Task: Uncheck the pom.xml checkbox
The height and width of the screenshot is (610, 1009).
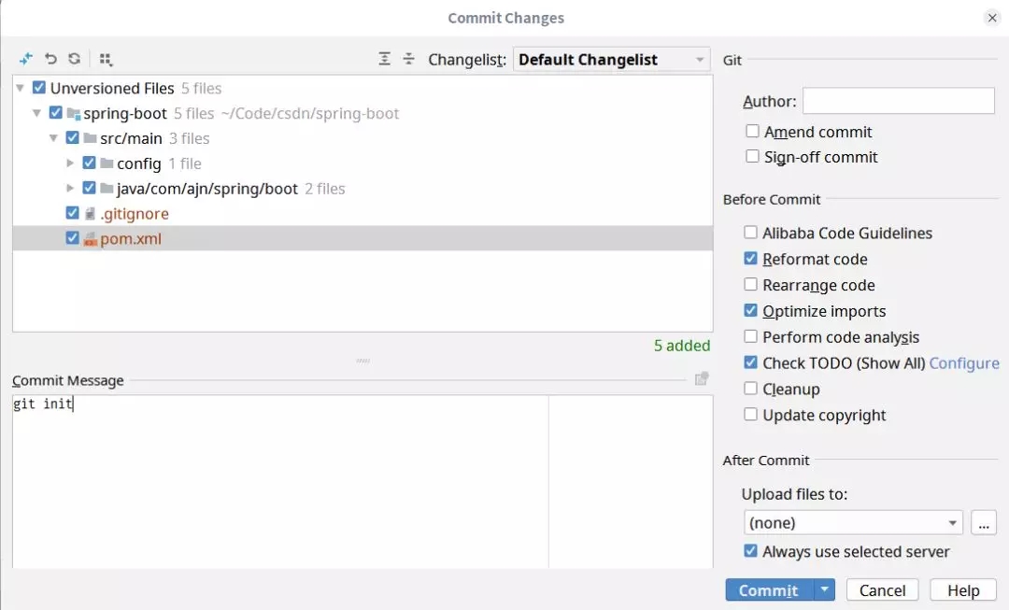Action: [x=73, y=238]
